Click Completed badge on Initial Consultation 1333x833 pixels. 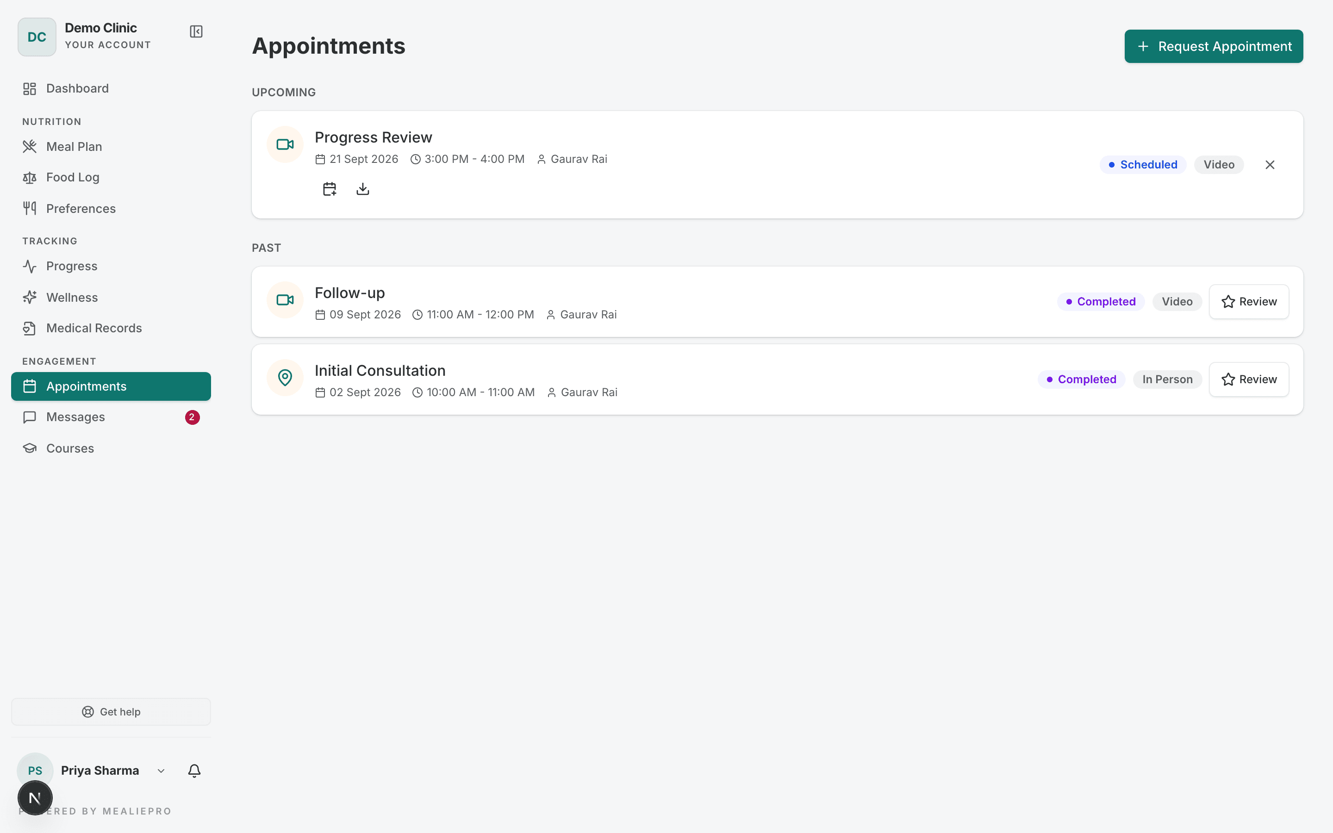pos(1081,379)
